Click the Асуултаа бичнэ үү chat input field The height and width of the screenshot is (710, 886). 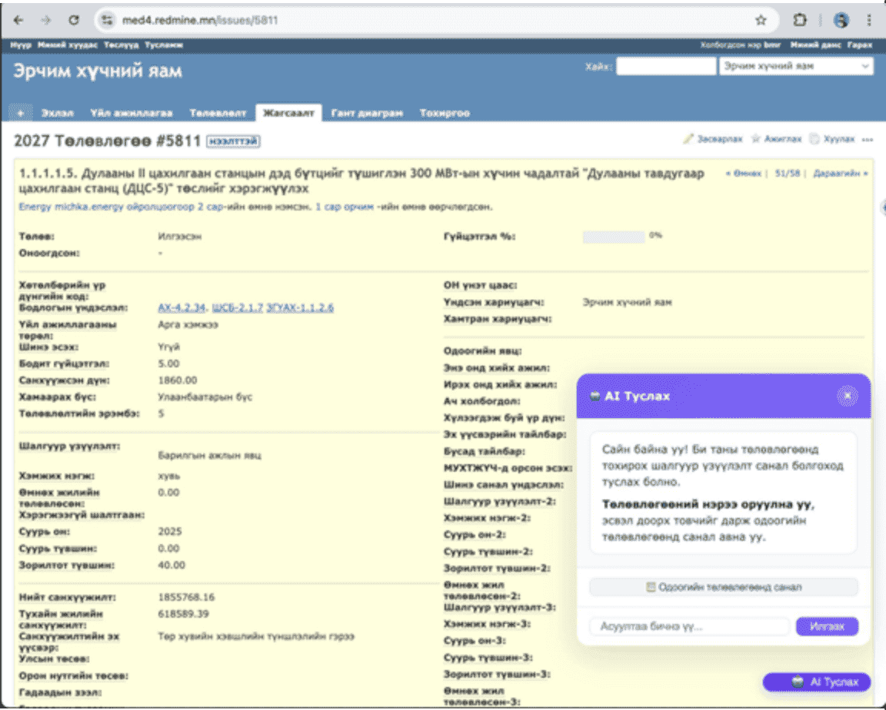688,626
